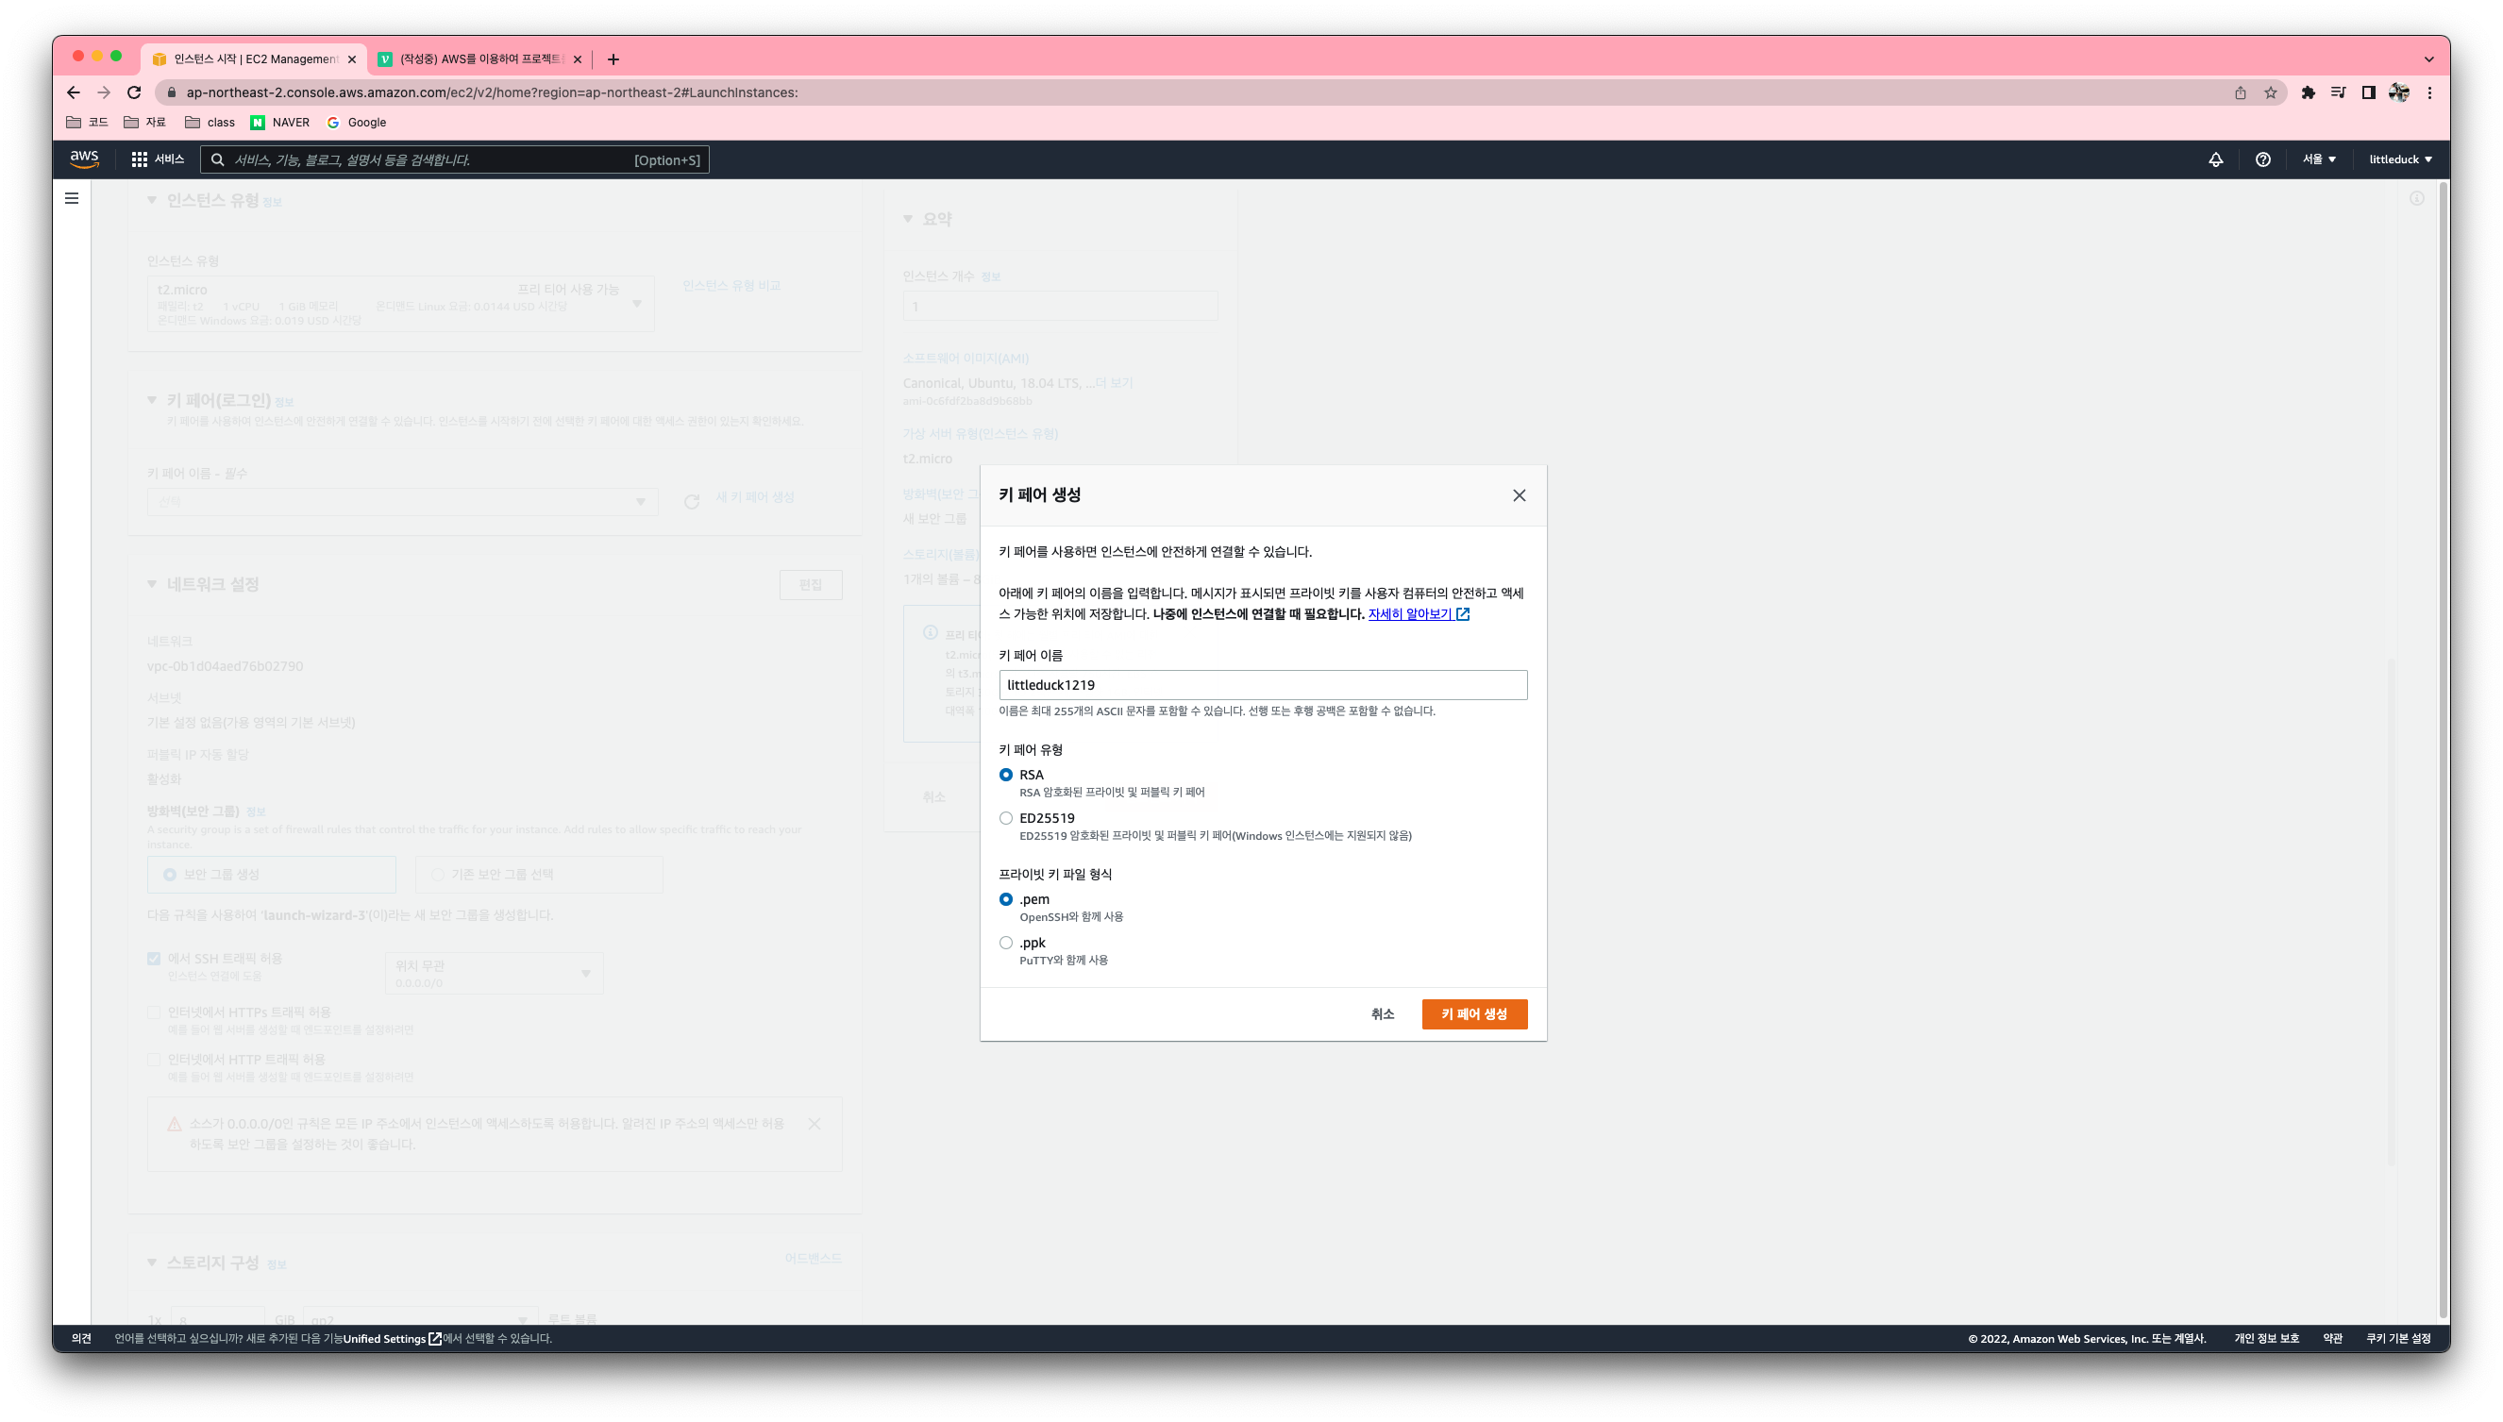Click the 의견 feedback button in footer
Screen dimensions: 2503x1422
tap(81, 1339)
